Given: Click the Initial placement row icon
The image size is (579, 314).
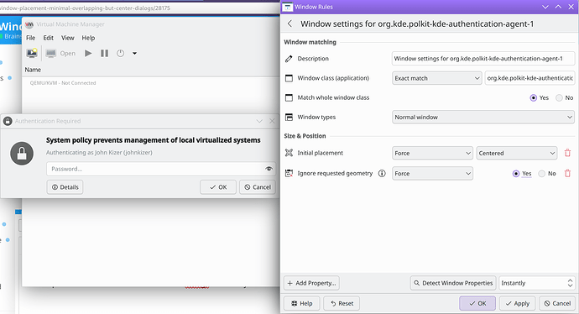Looking at the screenshot, I should point(289,153).
